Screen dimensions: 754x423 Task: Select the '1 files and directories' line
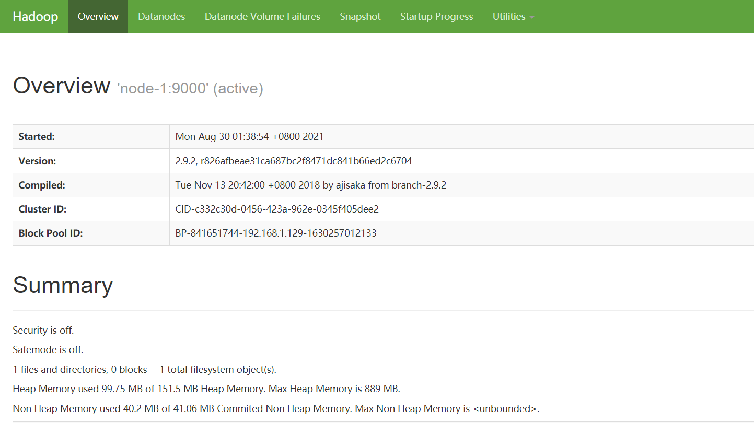coord(145,370)
